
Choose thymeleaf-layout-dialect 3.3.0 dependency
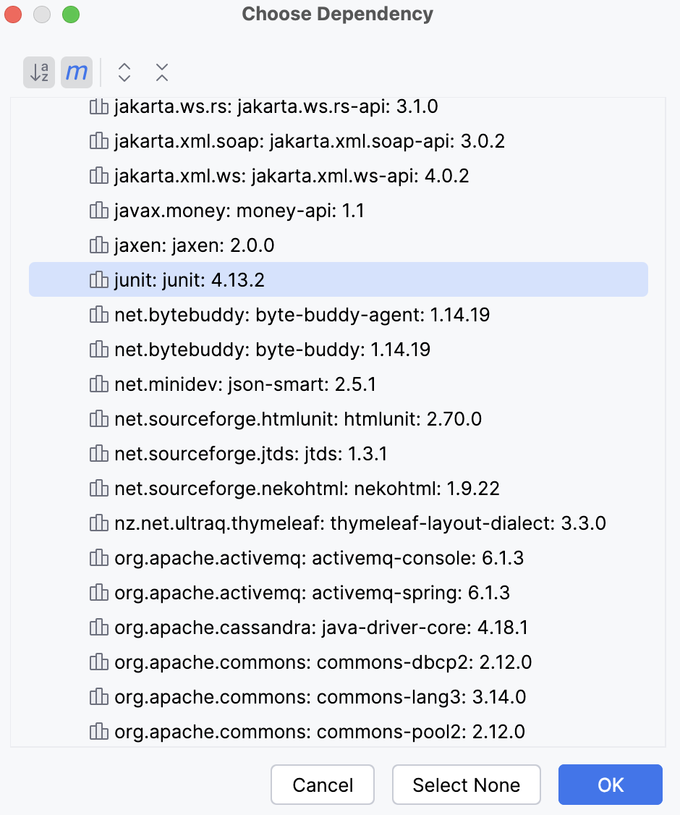(360, 523)
